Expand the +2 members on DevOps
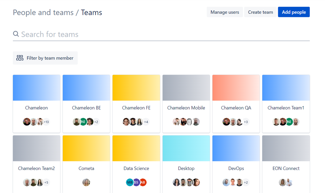 tap(245, 182)
